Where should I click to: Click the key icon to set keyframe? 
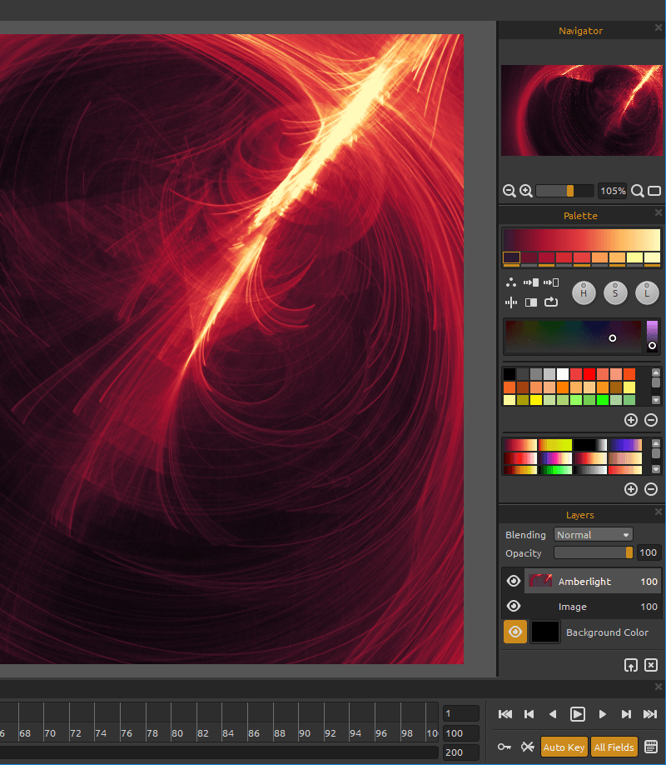tap(504, 747)
